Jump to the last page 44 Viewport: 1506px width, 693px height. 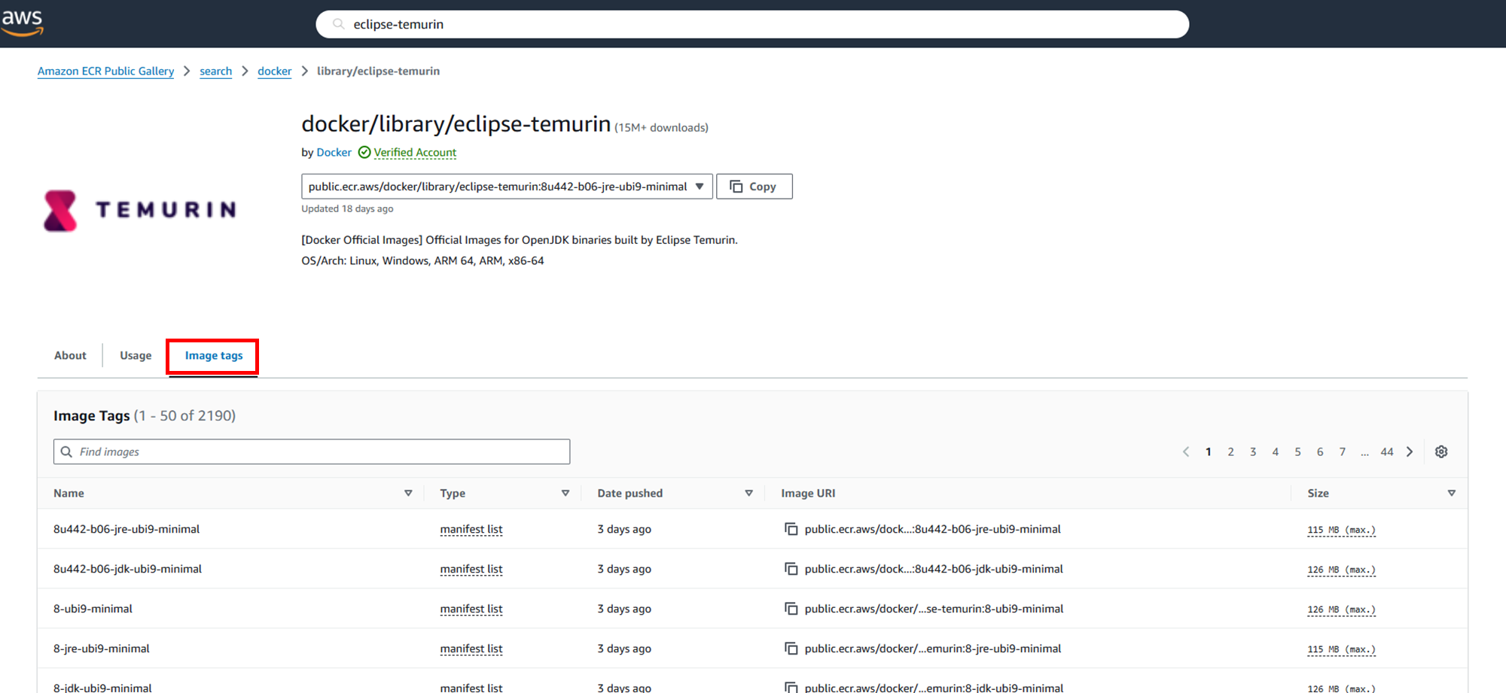coord(1386,451)
